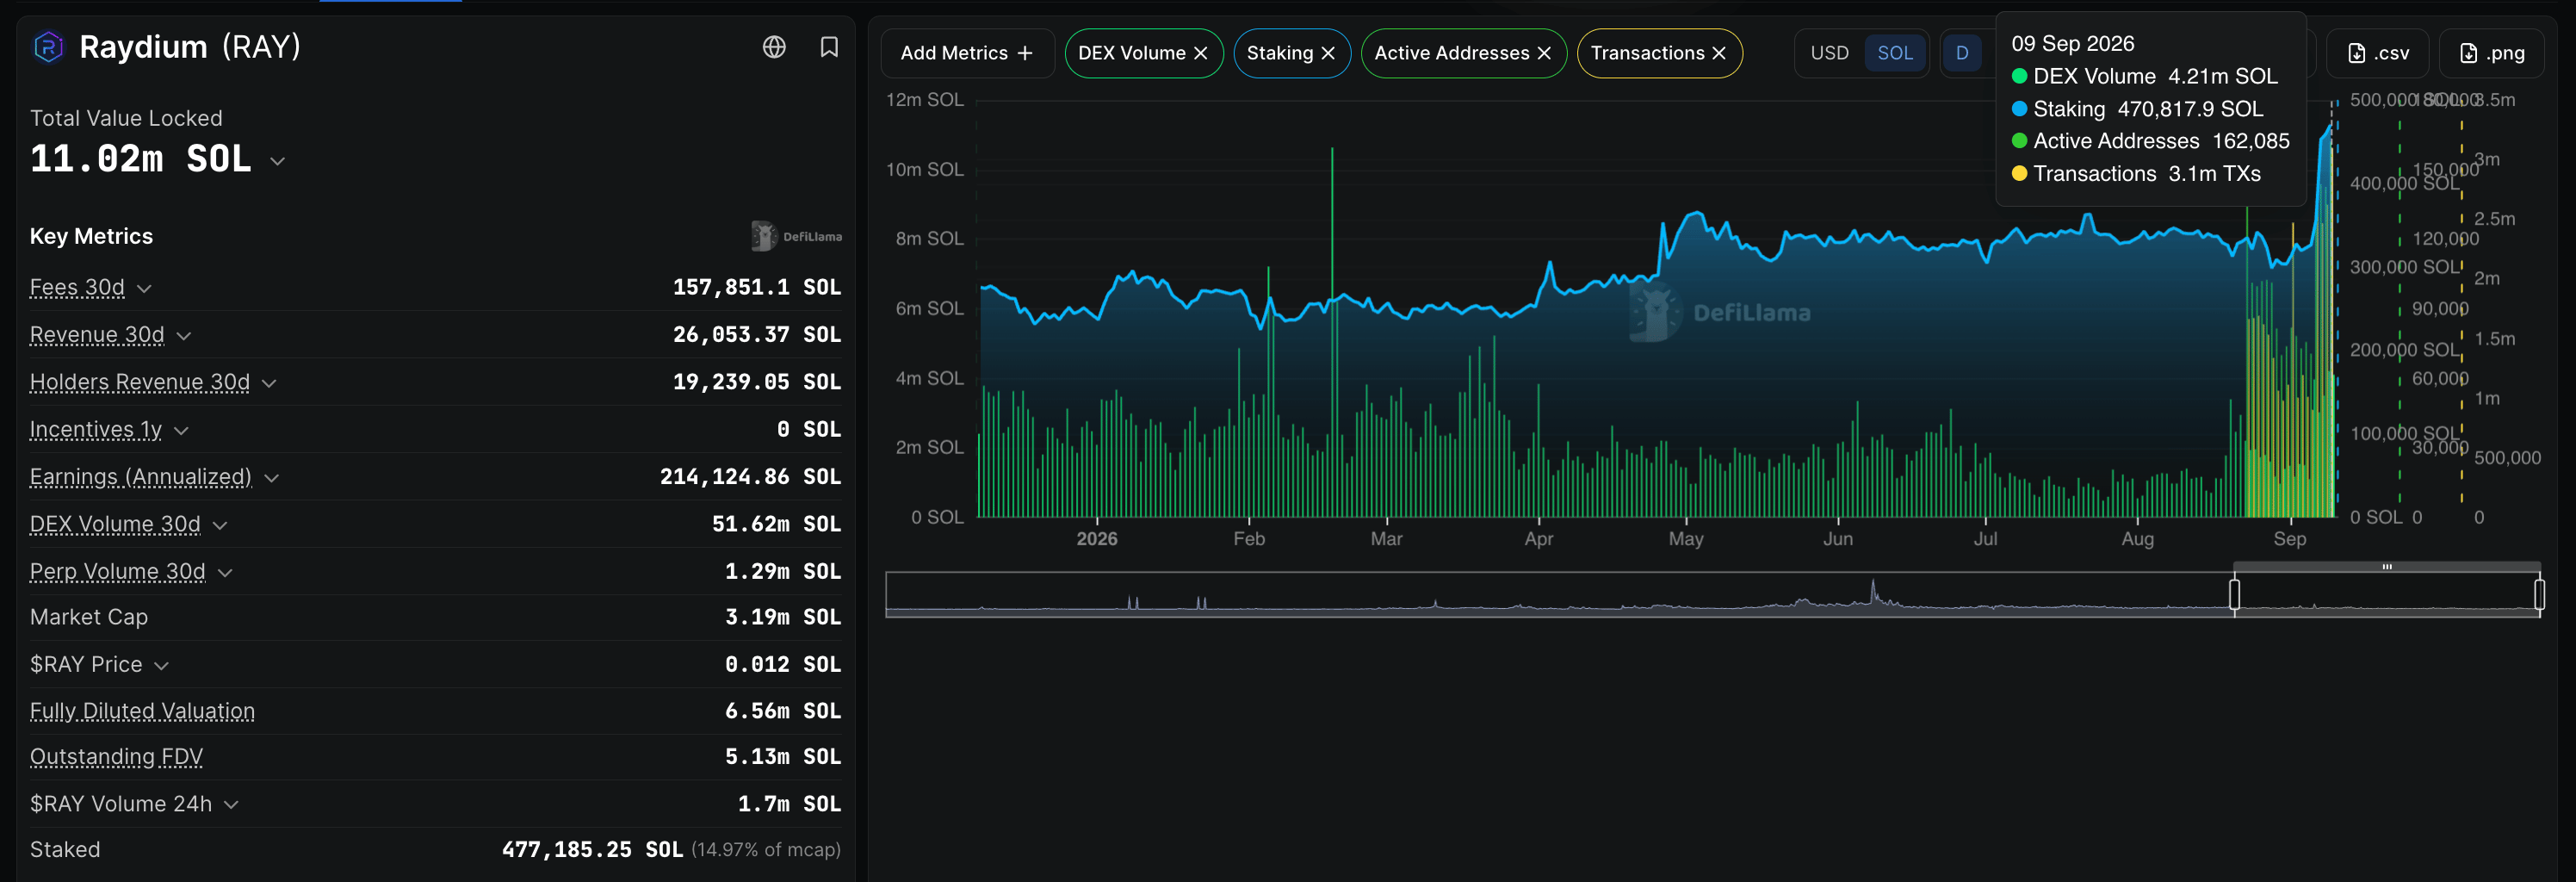Screen dimensions: 2576x882
Task: Click the Staking legend dot in tooltip
Action: 2019,109
